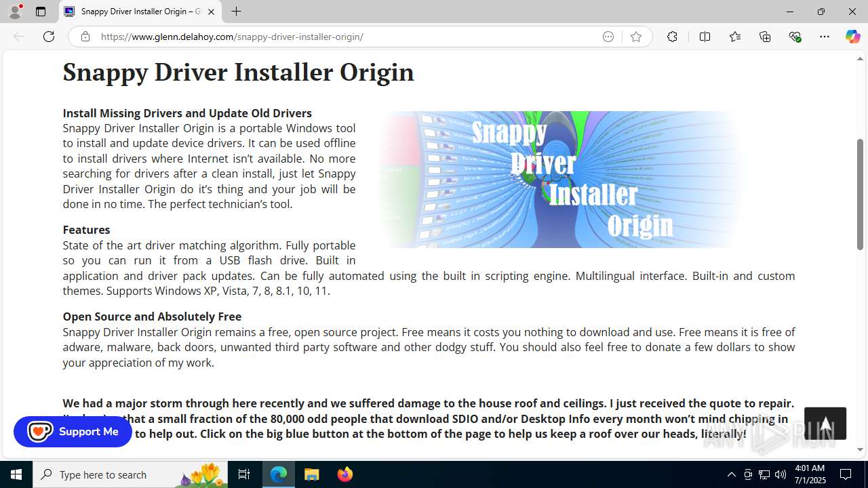Open Firefox from taskbar
868x488 pixels.
point(345,474)
